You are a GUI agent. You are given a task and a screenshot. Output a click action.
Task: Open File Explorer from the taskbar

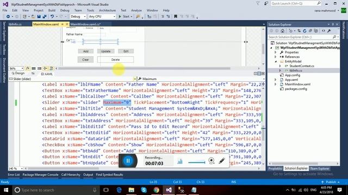point(132,190)
